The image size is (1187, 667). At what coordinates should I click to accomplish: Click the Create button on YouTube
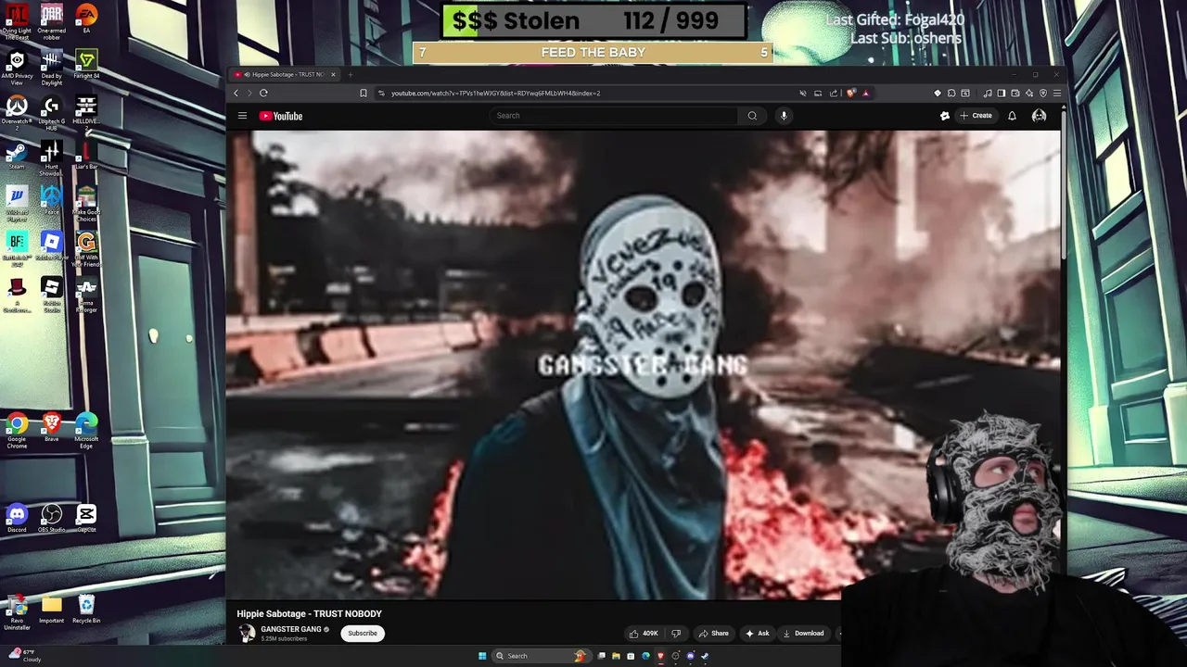click(976, 116)
